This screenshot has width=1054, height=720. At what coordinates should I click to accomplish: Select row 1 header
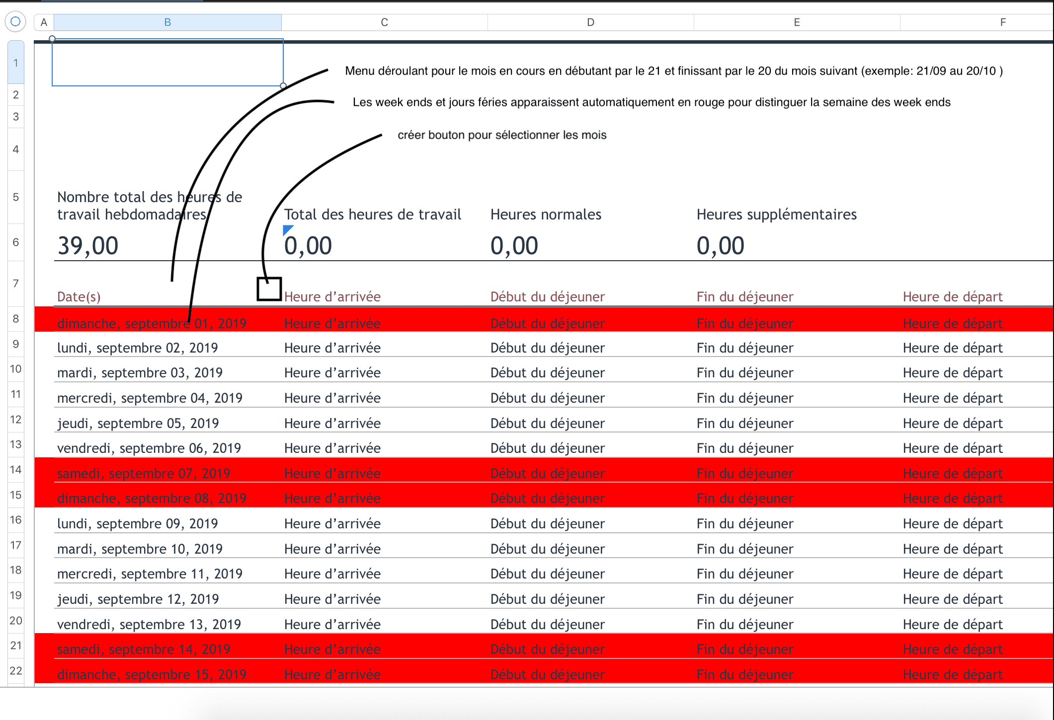coord(16,63)
